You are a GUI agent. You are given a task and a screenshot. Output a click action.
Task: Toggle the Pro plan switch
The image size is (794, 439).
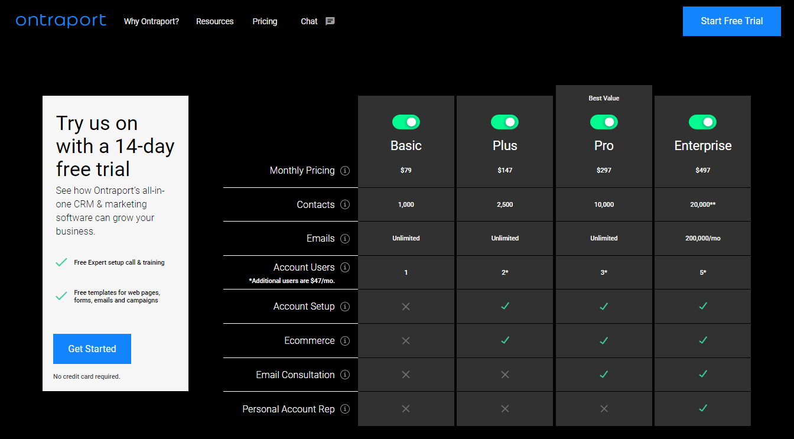[x=604, y=122]
